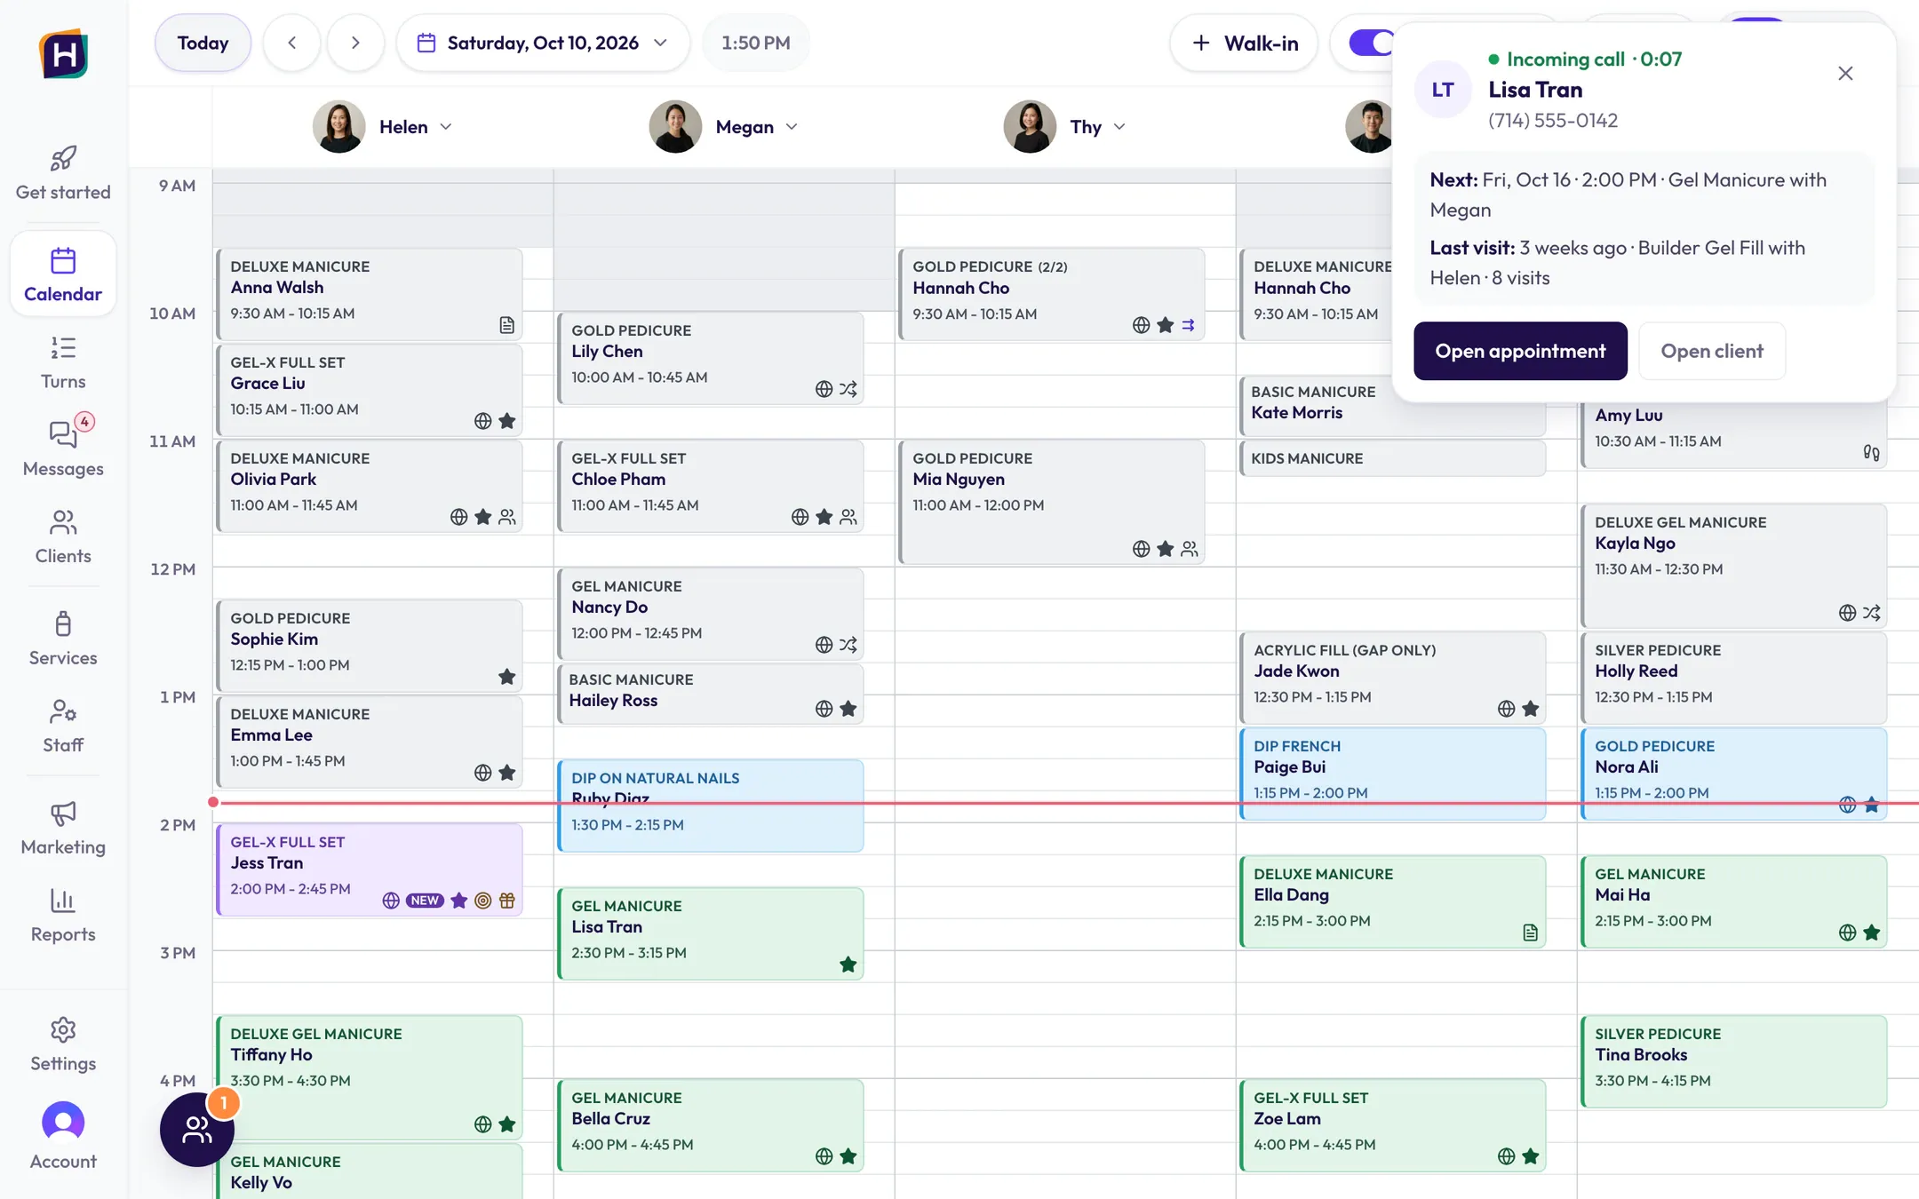This screenshot has width=1919, height=1199.
Task: Click Megan's staff photo
Action: tap(675, 127)
